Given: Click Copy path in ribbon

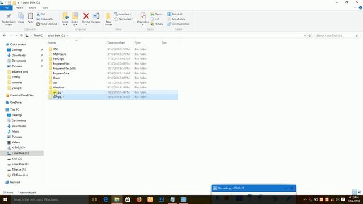Looking at the screenshot, I should click(x=45, y=19).
